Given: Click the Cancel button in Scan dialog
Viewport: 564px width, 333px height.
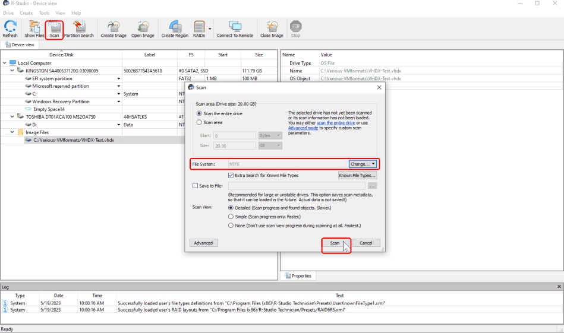Looking at the screenshot, I should pos(366,243).
